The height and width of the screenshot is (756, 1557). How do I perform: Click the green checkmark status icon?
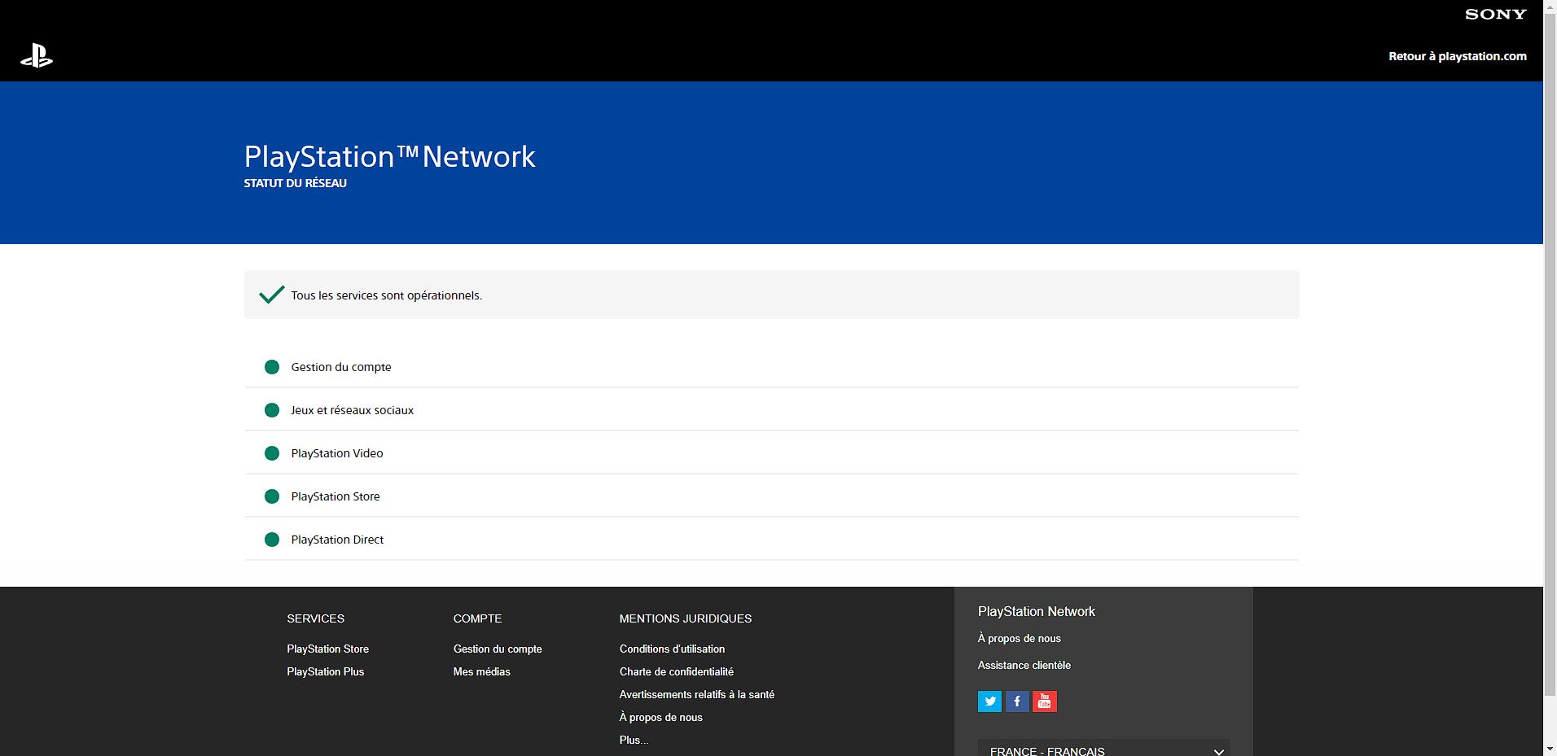[270, 295]
